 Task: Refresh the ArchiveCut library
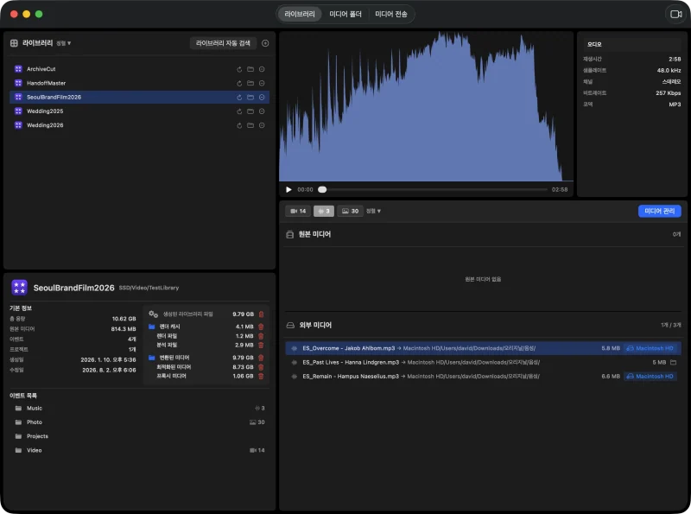coord(239,69)
